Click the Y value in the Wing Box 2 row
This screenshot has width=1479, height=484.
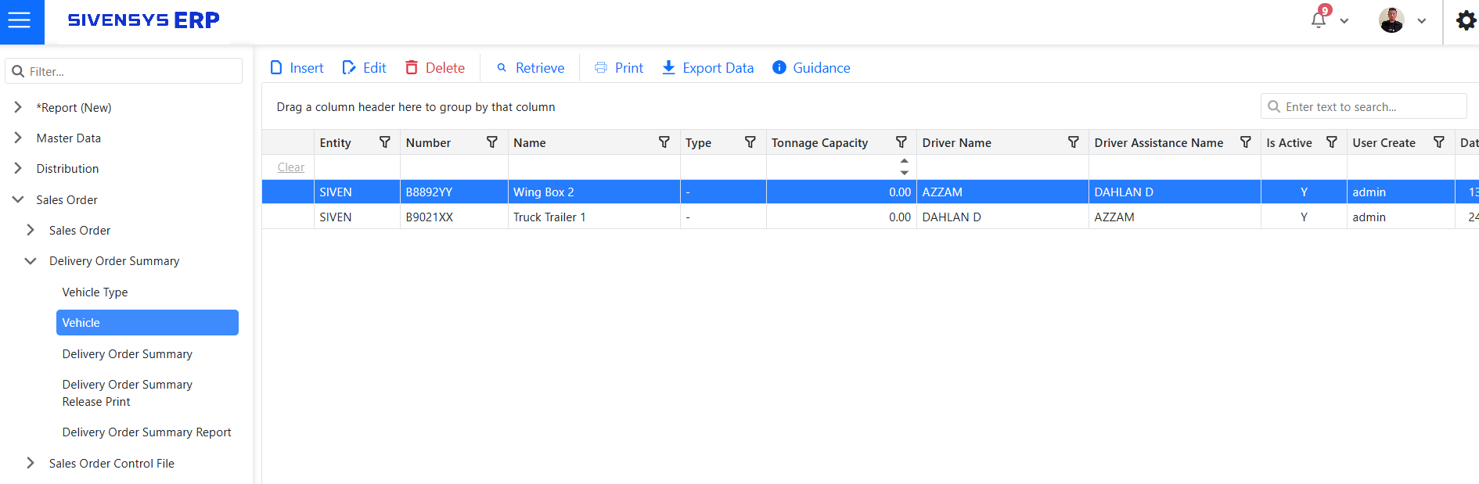point(1304,192)
